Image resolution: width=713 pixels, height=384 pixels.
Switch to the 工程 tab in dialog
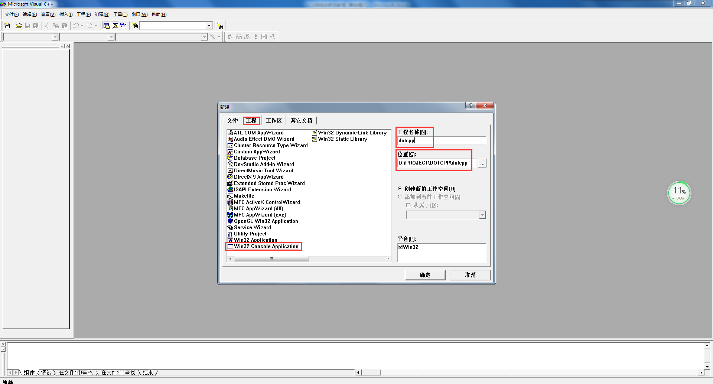(x=251, y=120)
